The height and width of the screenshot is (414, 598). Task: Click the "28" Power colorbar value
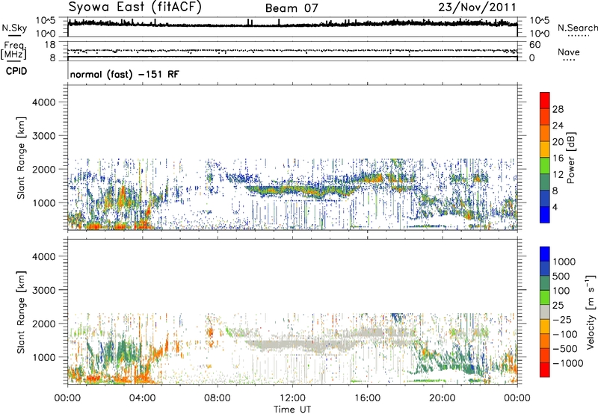coord(558,109)
